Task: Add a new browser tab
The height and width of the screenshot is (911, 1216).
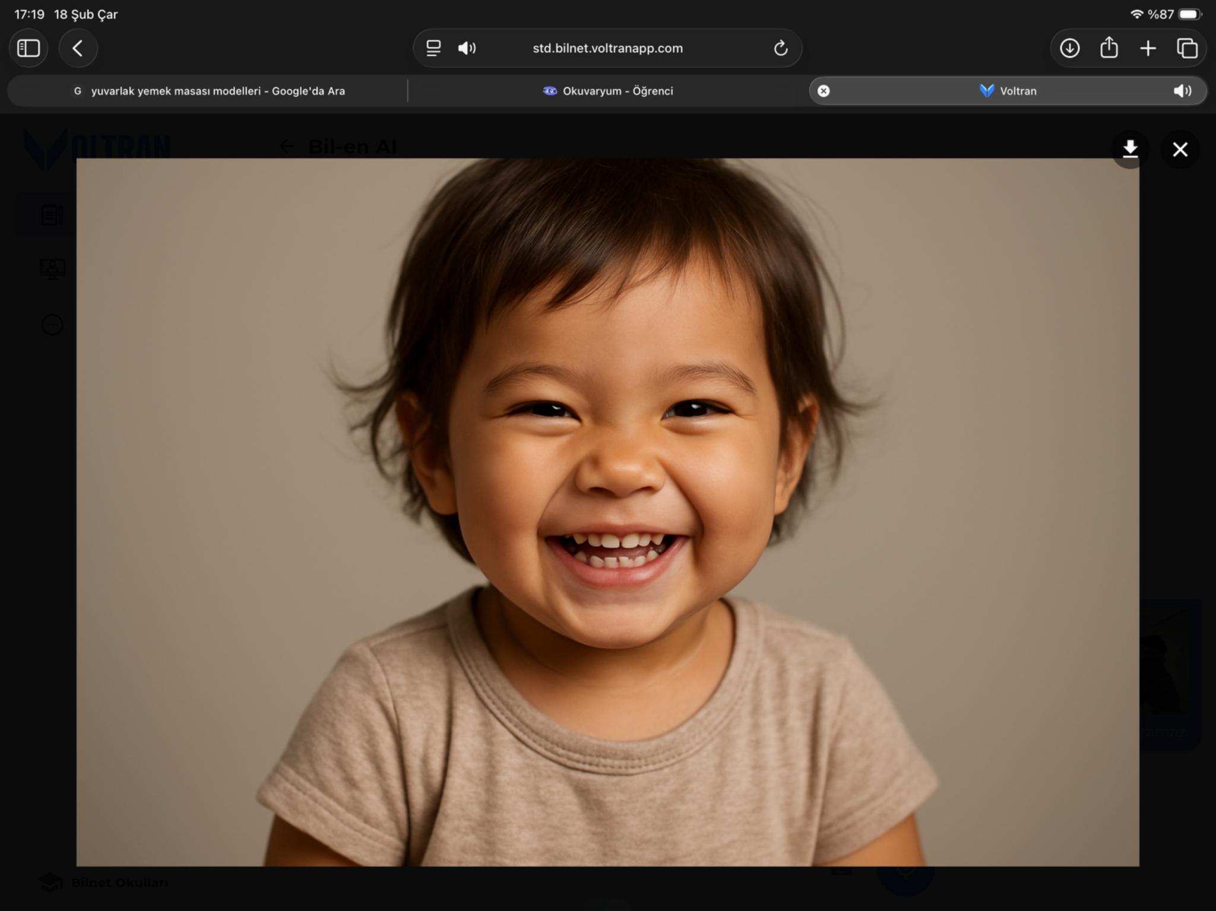Action: click(1148, 48)
